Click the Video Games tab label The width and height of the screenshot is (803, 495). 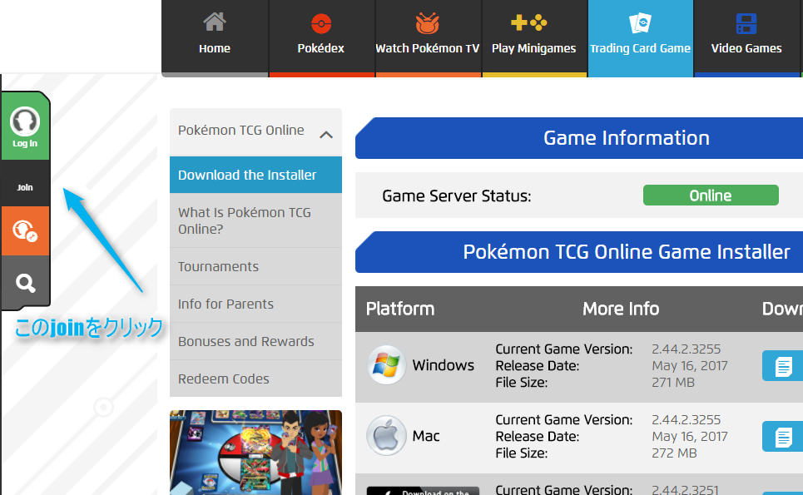click(746, 48)
